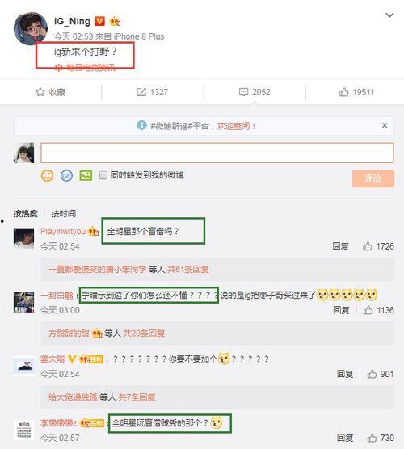This screenshot has width=404, height=449.
Task: Like the post with 19511 thumbs-up
Action: tap(344, 92)
